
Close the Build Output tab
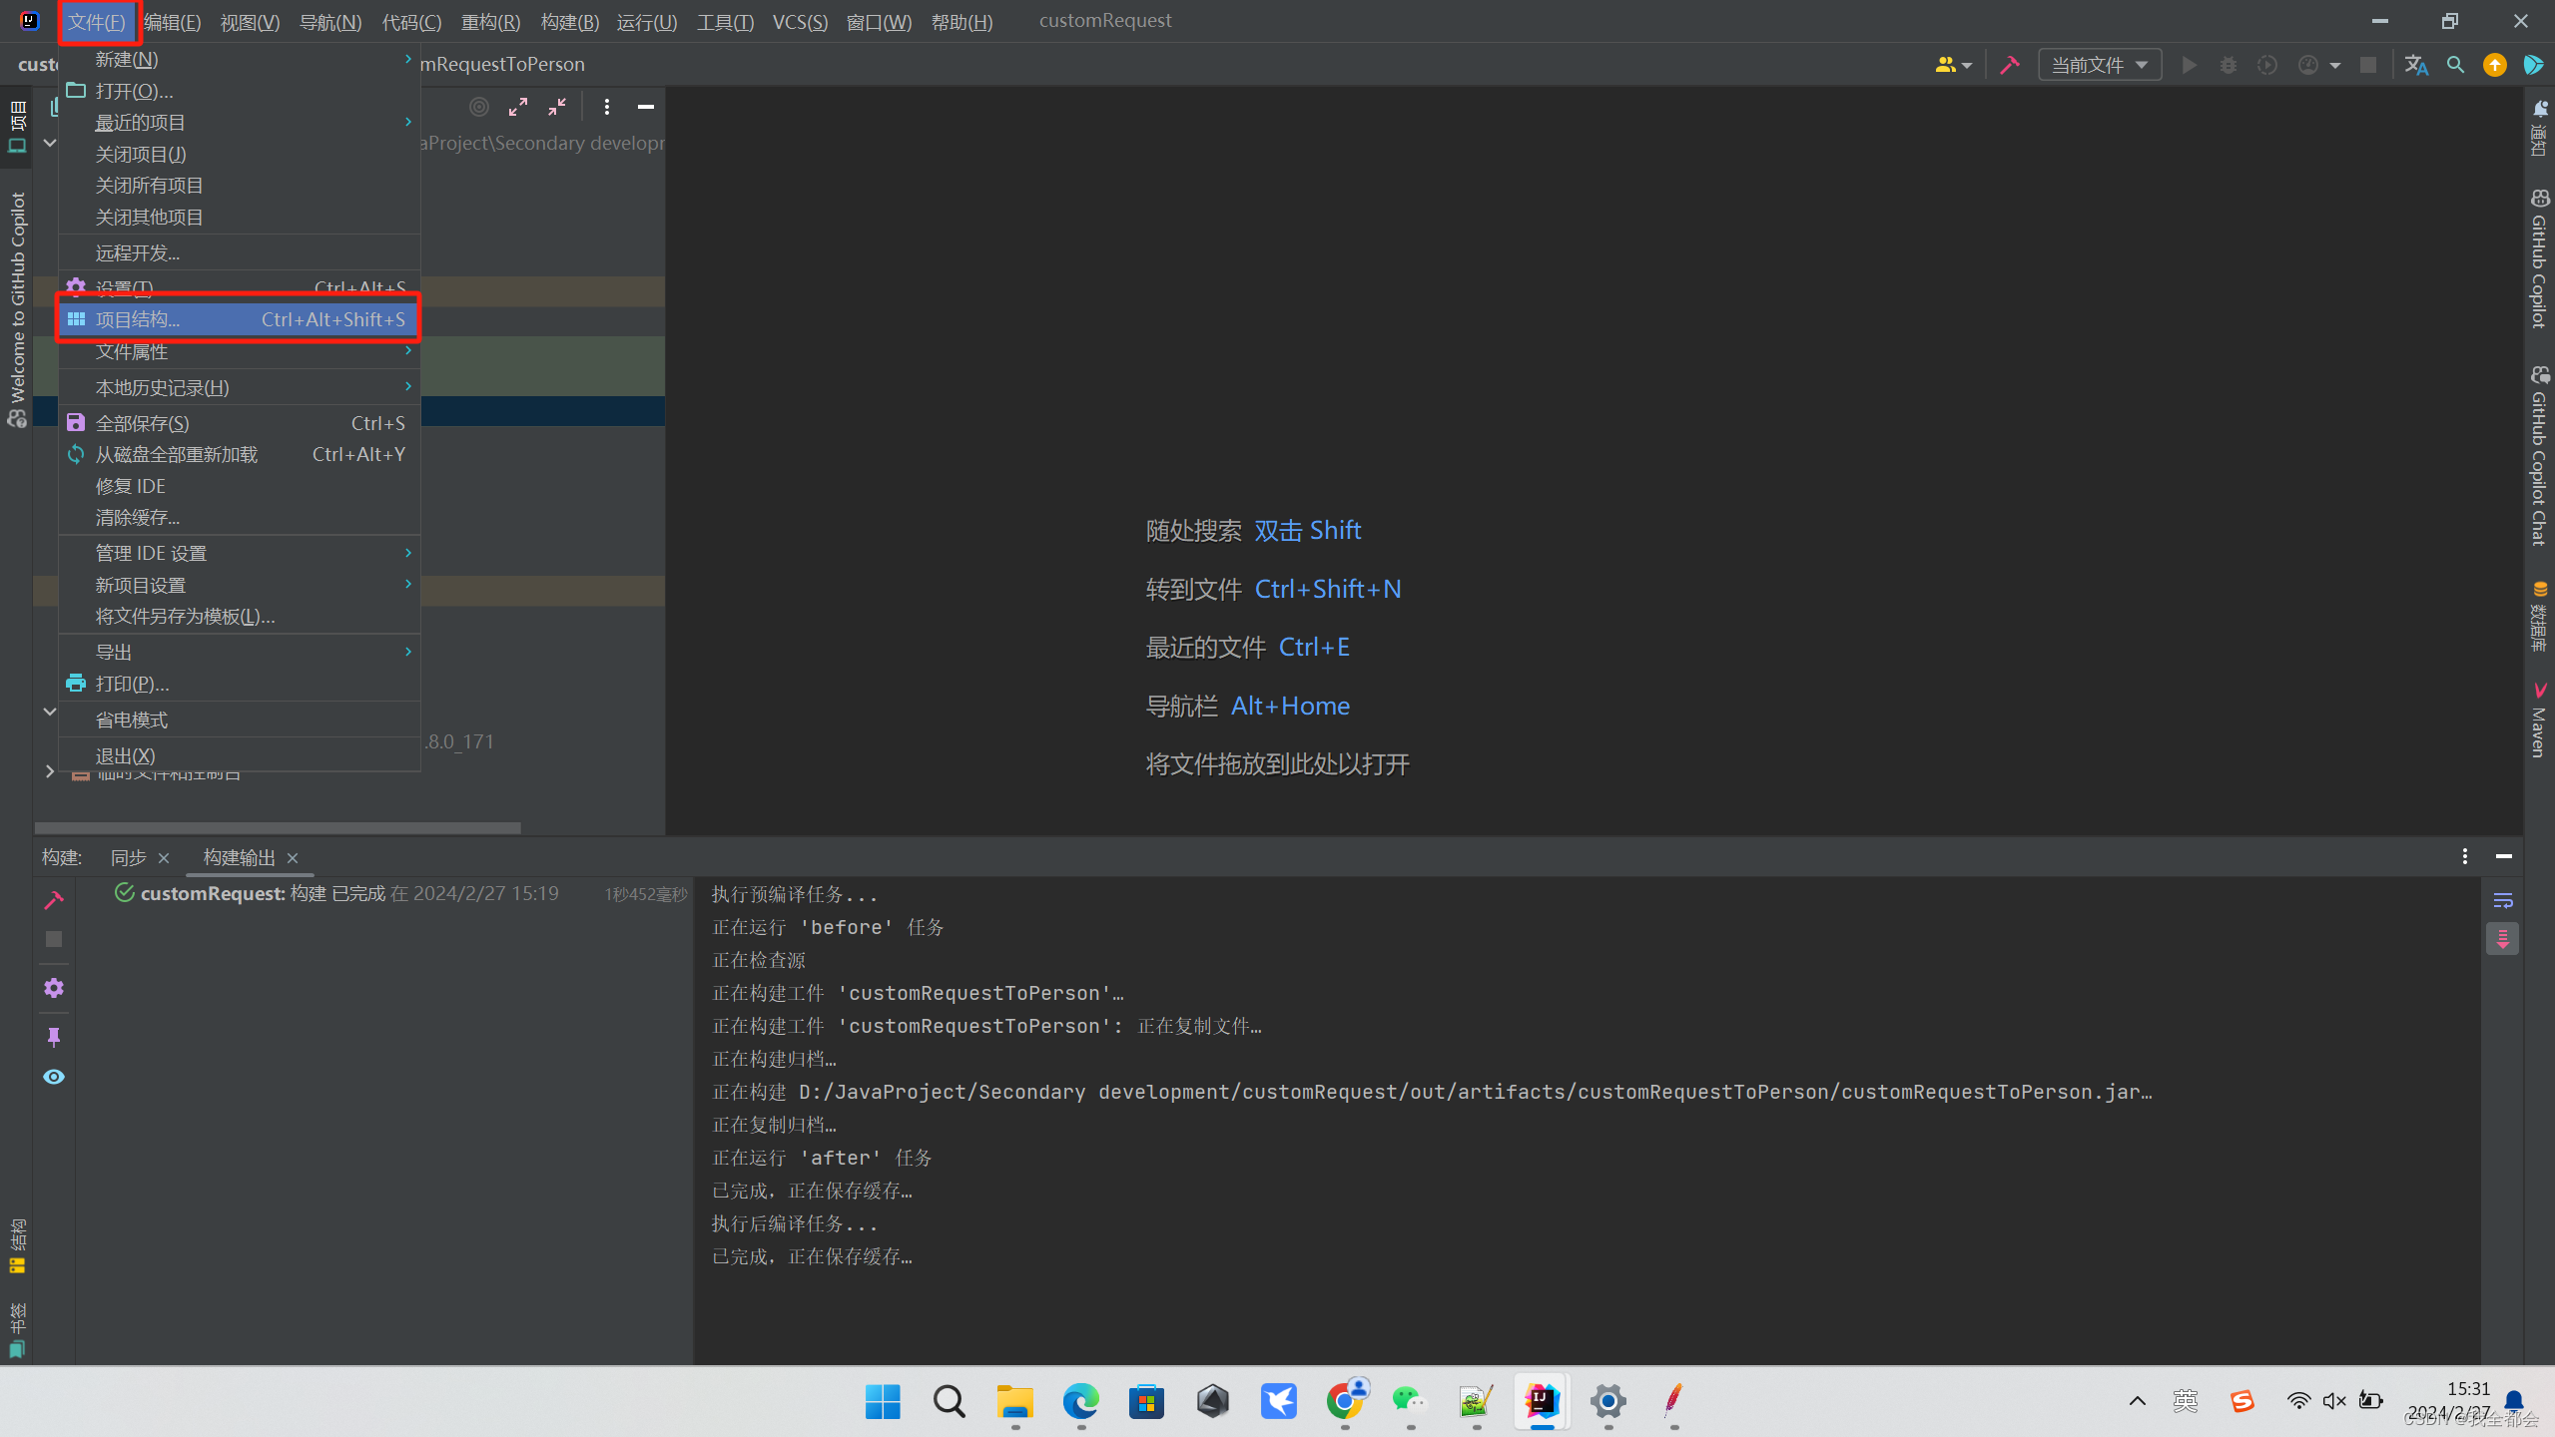pos(293,858)
